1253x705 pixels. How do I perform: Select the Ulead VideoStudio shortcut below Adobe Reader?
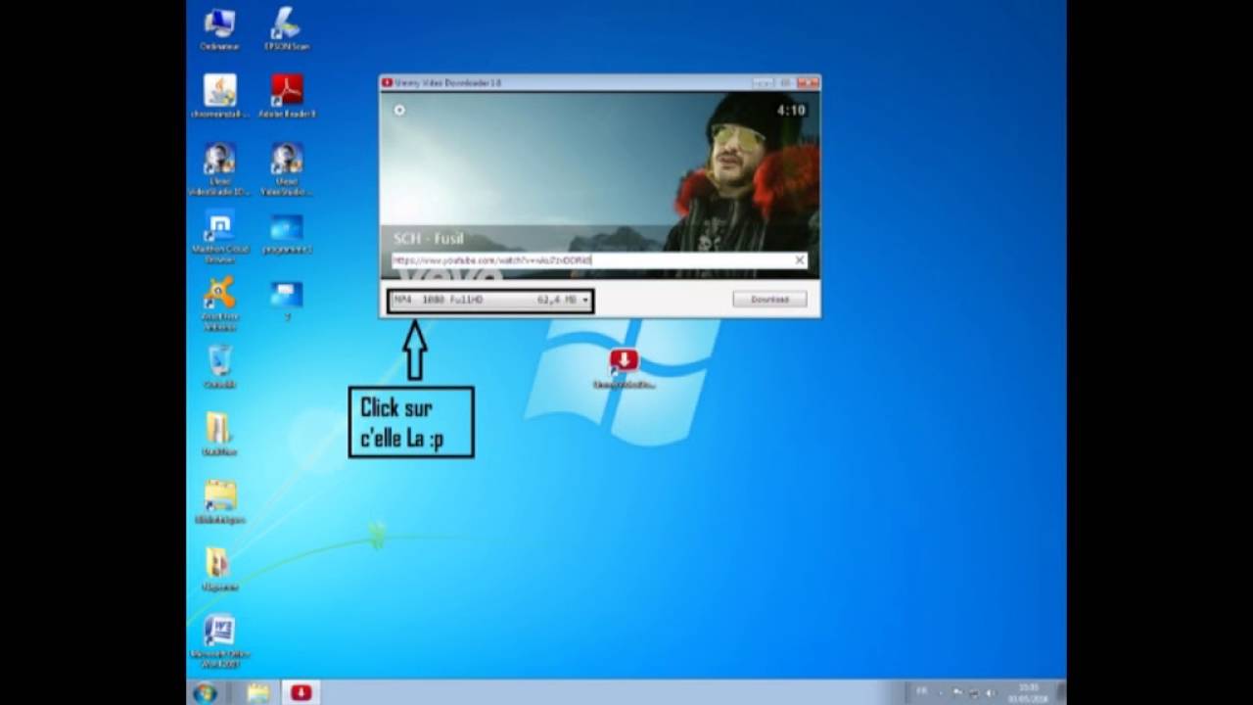tap(286, 168)
